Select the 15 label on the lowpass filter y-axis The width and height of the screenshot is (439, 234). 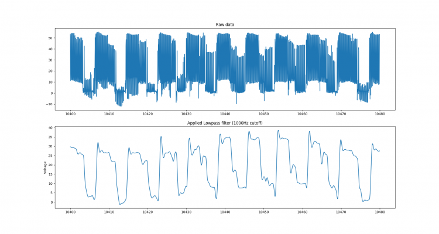tap(50, 174)
